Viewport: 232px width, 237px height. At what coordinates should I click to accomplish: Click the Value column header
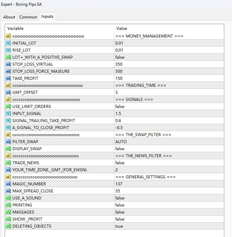tap(121, 28)
